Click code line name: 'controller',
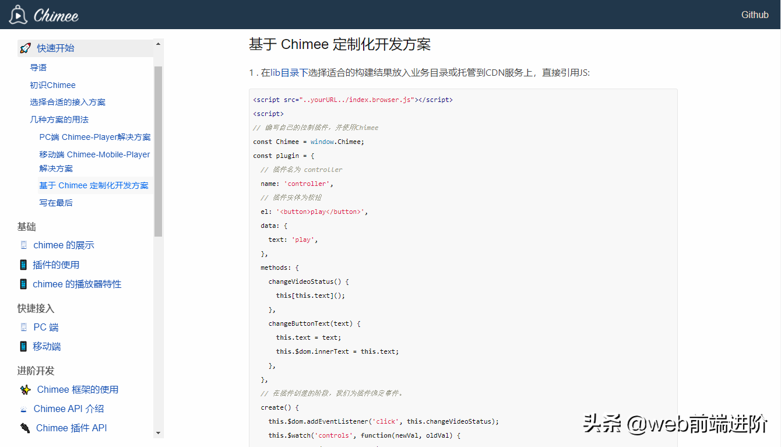Viewport: 781px width, 447px height. pos(297,184)
